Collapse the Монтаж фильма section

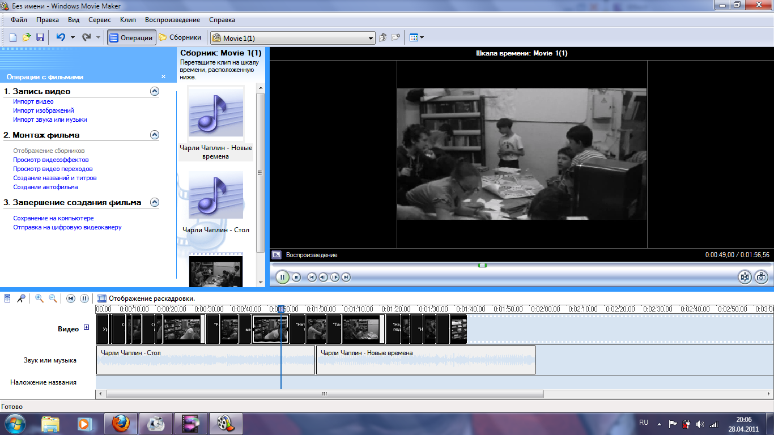[x=155, y=135]
